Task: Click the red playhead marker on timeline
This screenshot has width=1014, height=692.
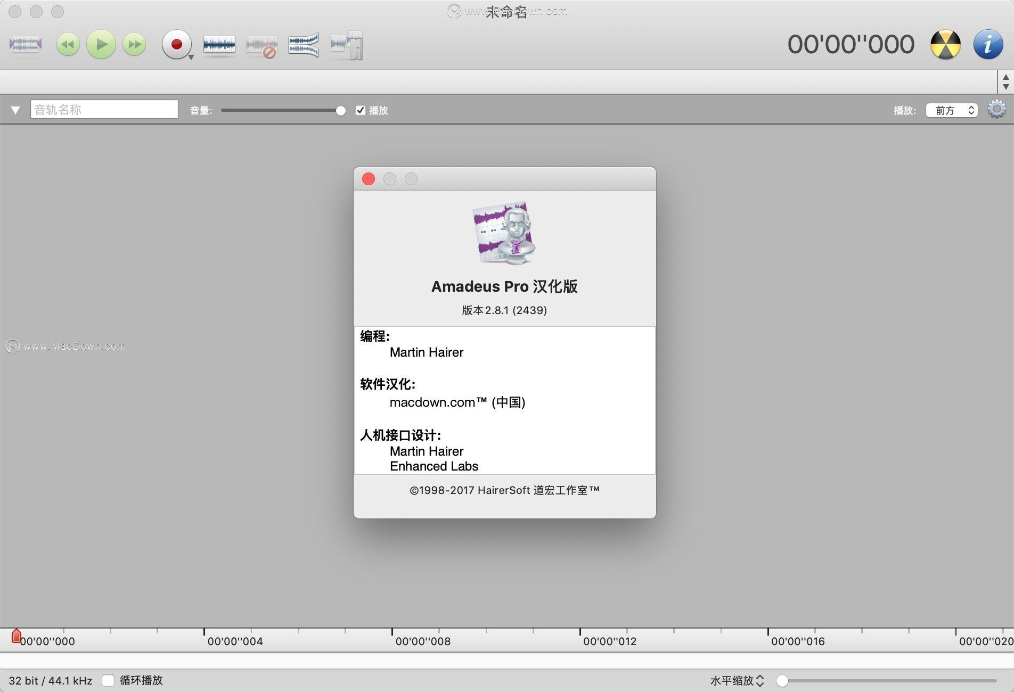Action: (17, 636)
